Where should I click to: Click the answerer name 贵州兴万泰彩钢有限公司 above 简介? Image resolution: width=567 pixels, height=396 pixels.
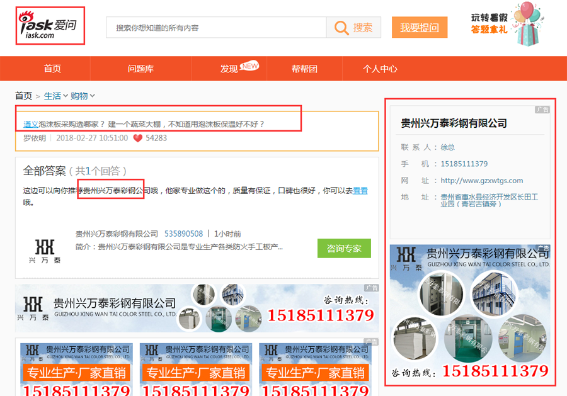pyautogui.click(x=117, y=234)
